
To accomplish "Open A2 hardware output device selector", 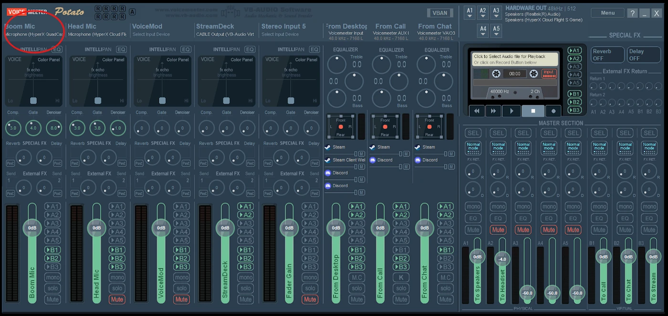I will pyautogui.click(x=483, y=13).
